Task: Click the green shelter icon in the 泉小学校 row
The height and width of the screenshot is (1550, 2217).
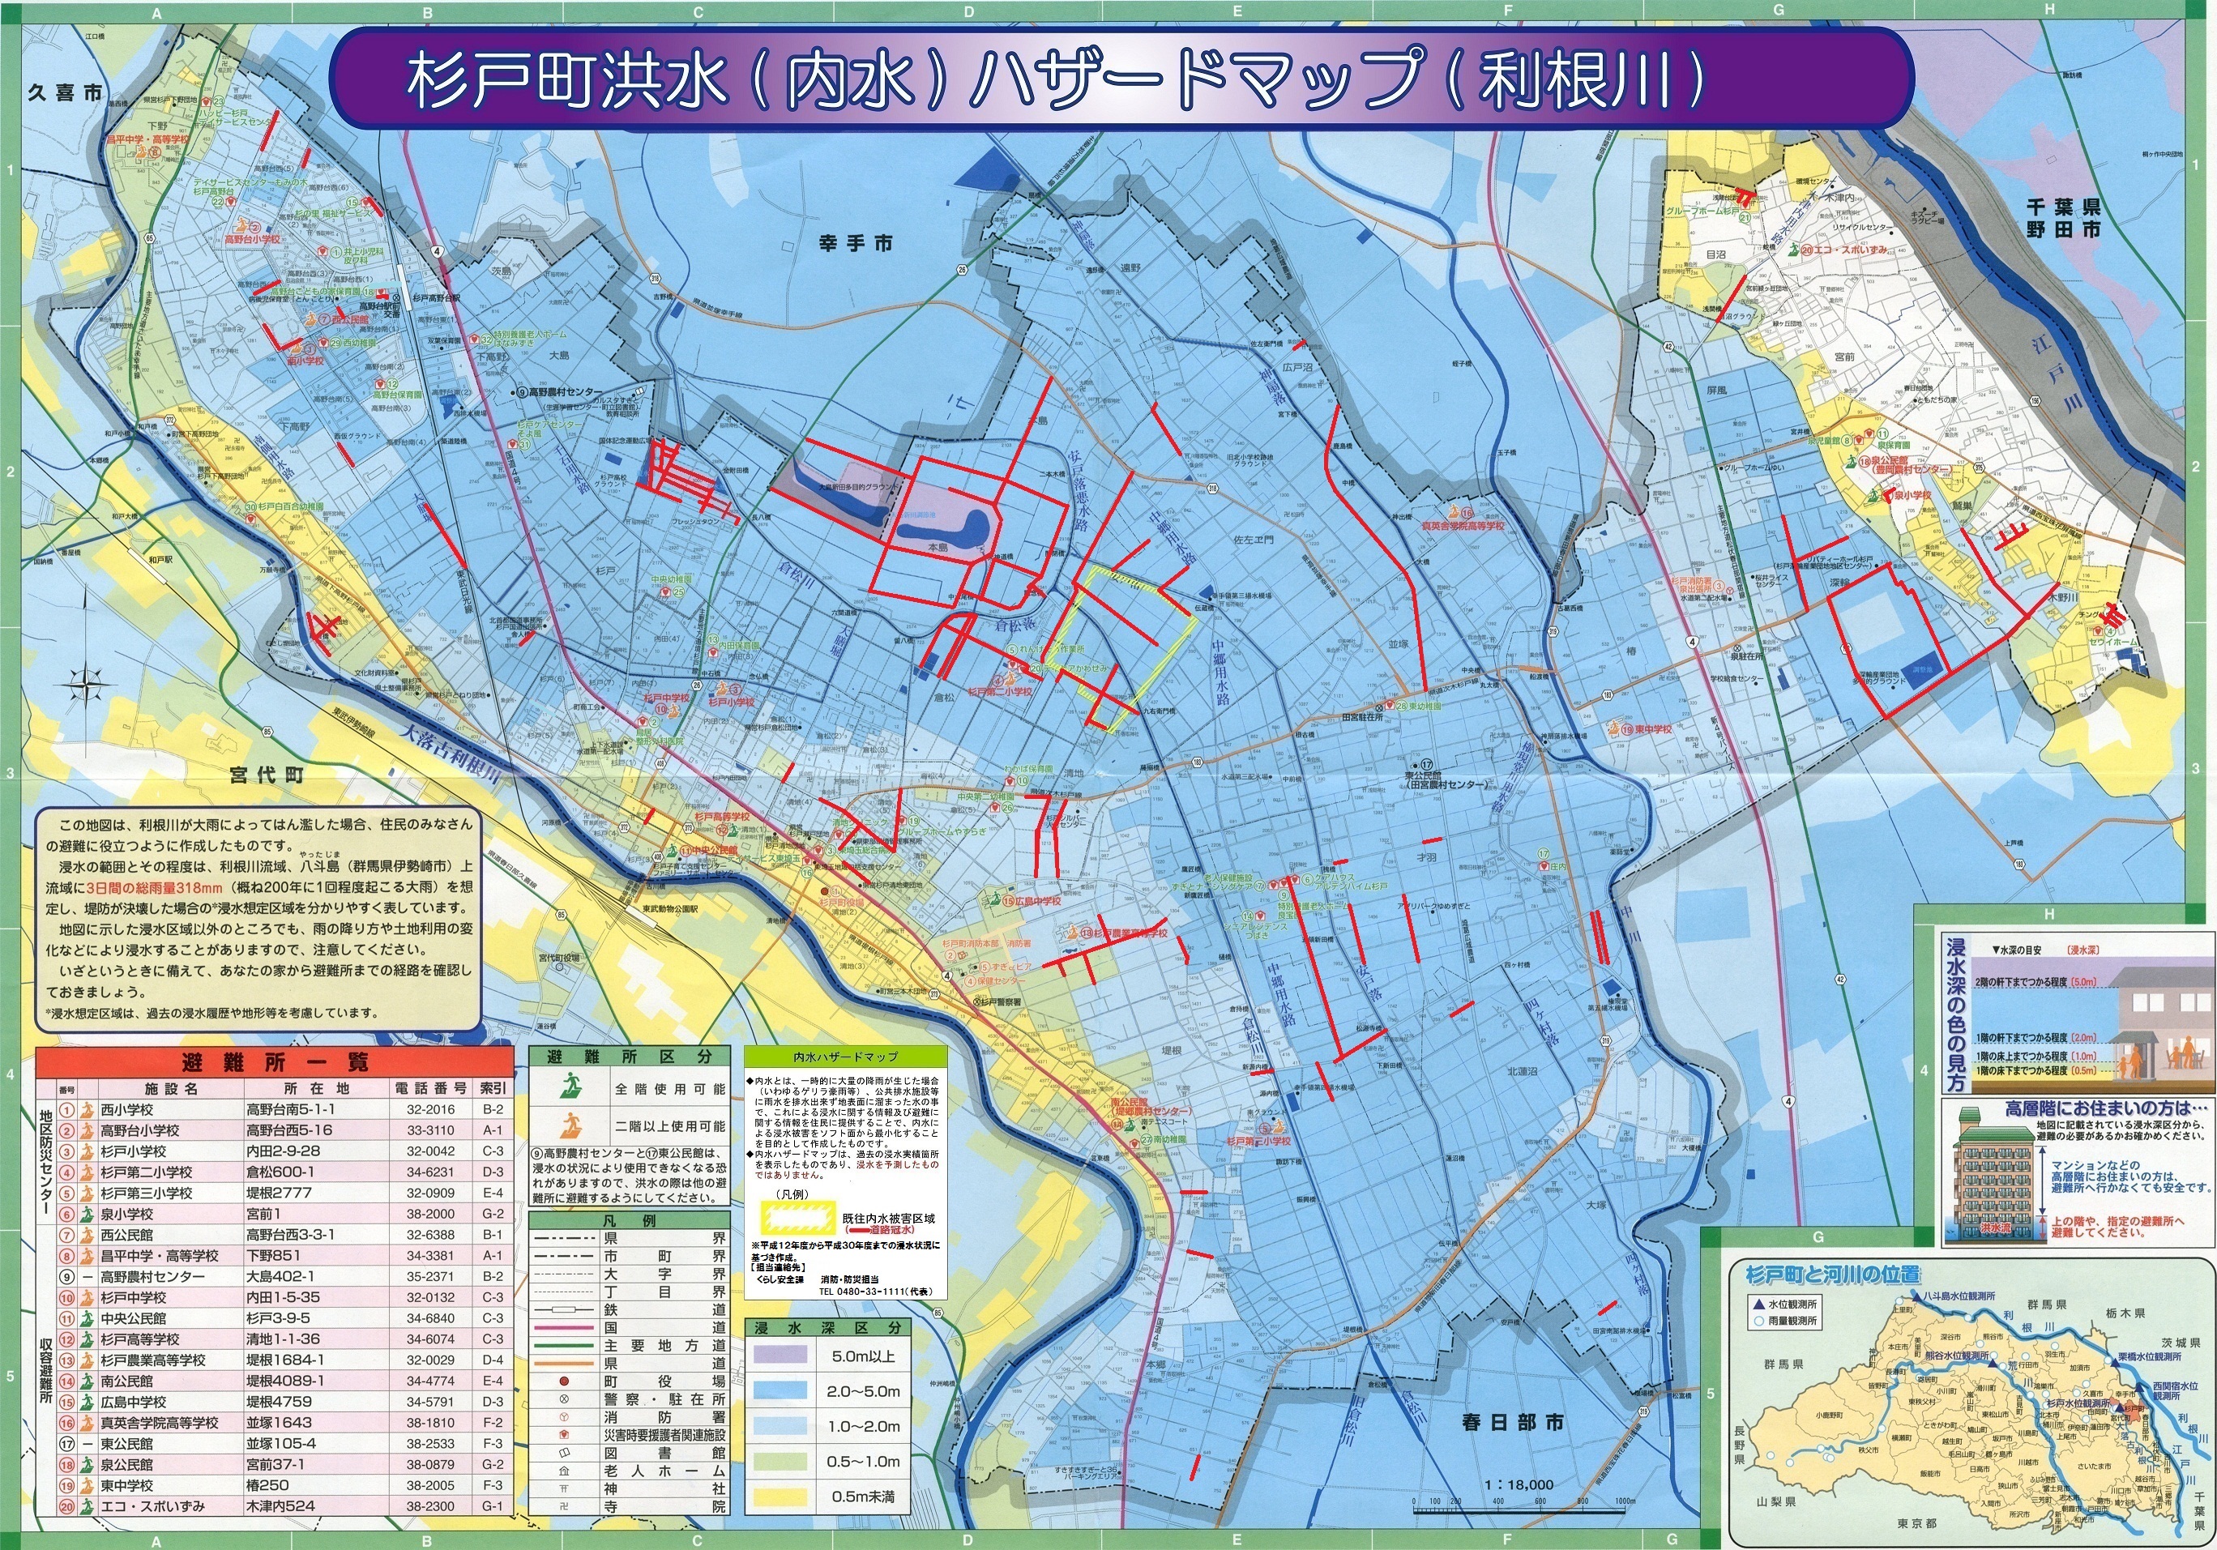Action: point(88,1214)
